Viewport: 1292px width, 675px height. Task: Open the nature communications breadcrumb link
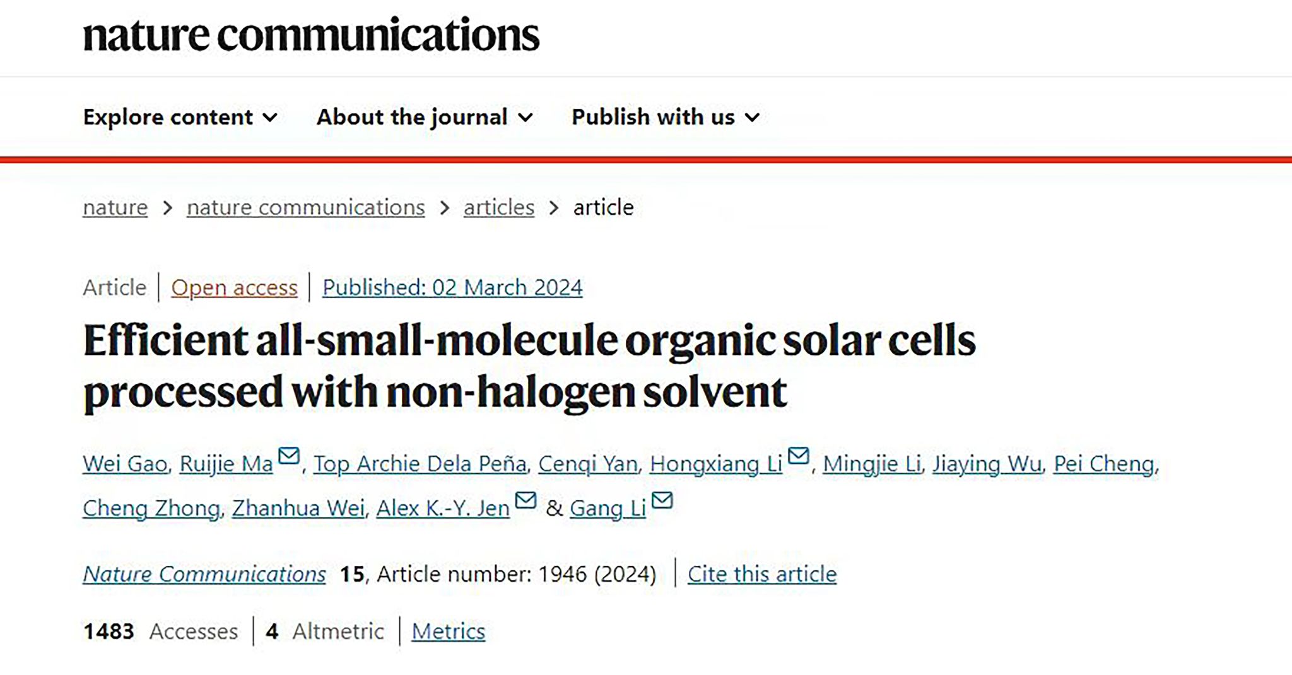click(305, 207)
